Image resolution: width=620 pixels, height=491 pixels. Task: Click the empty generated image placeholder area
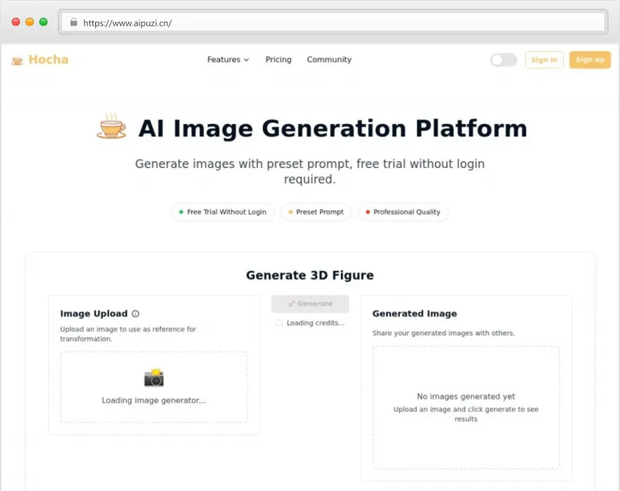point(466,407)
